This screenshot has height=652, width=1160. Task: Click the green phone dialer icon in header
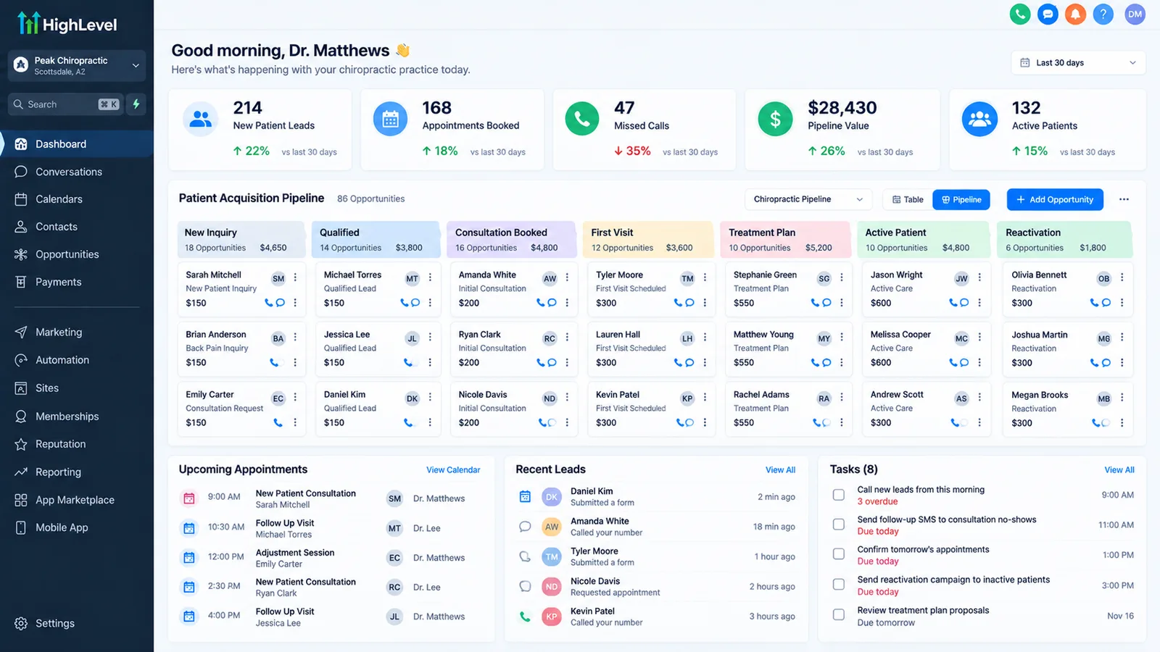pyautogui.click(x=1020, y=14)
